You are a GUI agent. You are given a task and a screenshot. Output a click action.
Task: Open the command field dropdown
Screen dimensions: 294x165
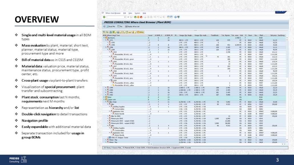[x=125, y=17]
